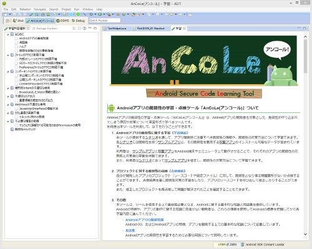Click the scroll-down arrow of the editor scrollbar
Viewport: 312px width, 249px height.
tap(305, 234)
